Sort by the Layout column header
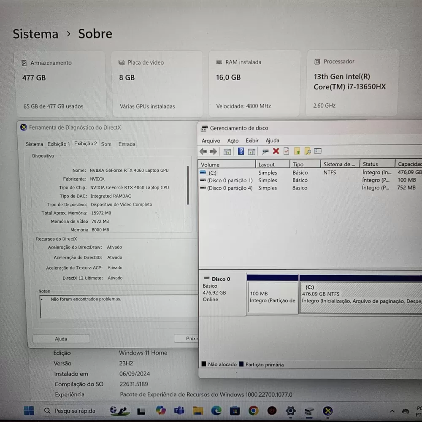 pyautogui.click(x=273, y=164)
